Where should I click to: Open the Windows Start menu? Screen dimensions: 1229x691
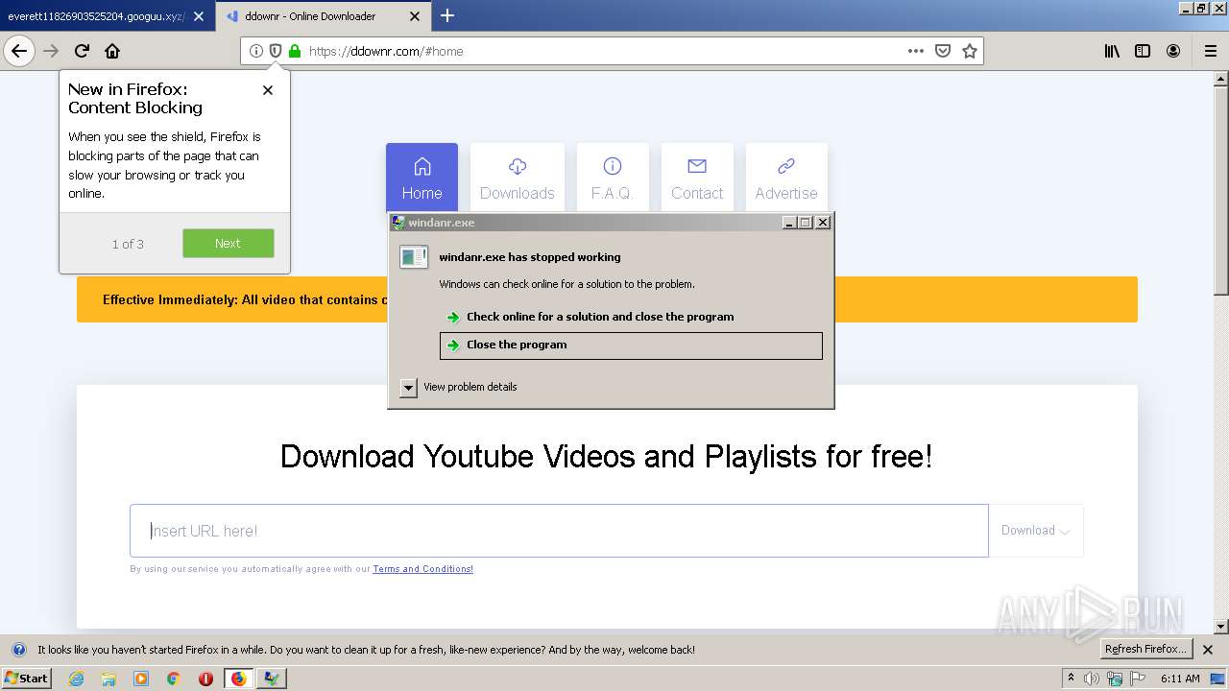tap(27, 678)
